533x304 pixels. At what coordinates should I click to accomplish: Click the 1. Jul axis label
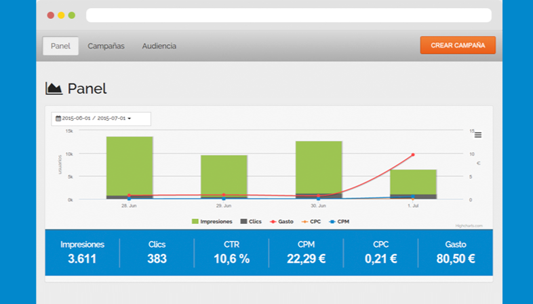point(413,206)
